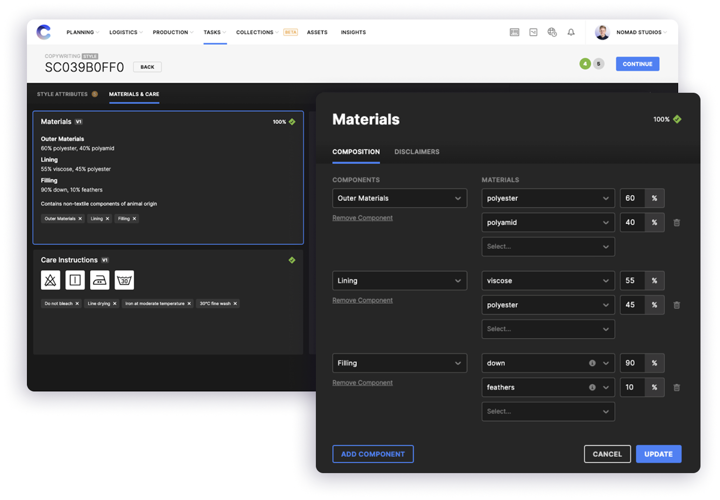The image size is (720, 500).
Task: Click the Continue button
Action: 637,64
